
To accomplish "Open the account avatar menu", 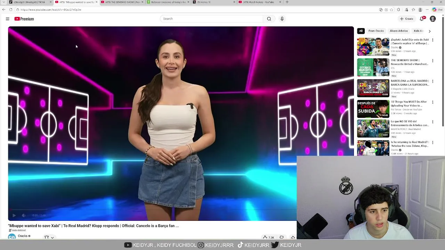I will 433,19.
